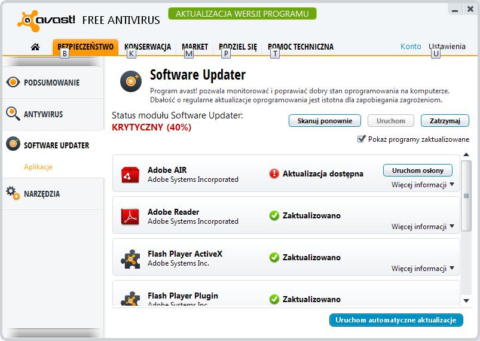480x341 pixels.
Task: Switch to the Market tab
Action: [195, 47]
